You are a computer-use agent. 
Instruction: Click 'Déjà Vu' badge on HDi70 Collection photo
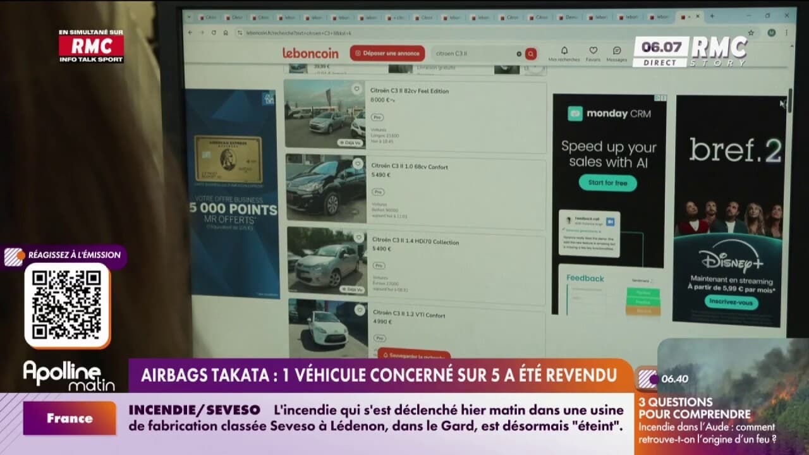[x=351, y=289]
